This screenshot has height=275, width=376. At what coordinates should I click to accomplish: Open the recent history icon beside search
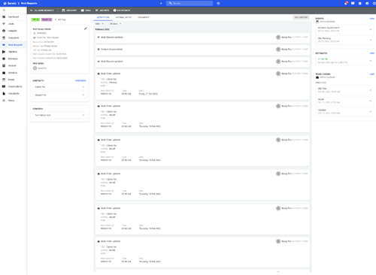tap(218, 3)
